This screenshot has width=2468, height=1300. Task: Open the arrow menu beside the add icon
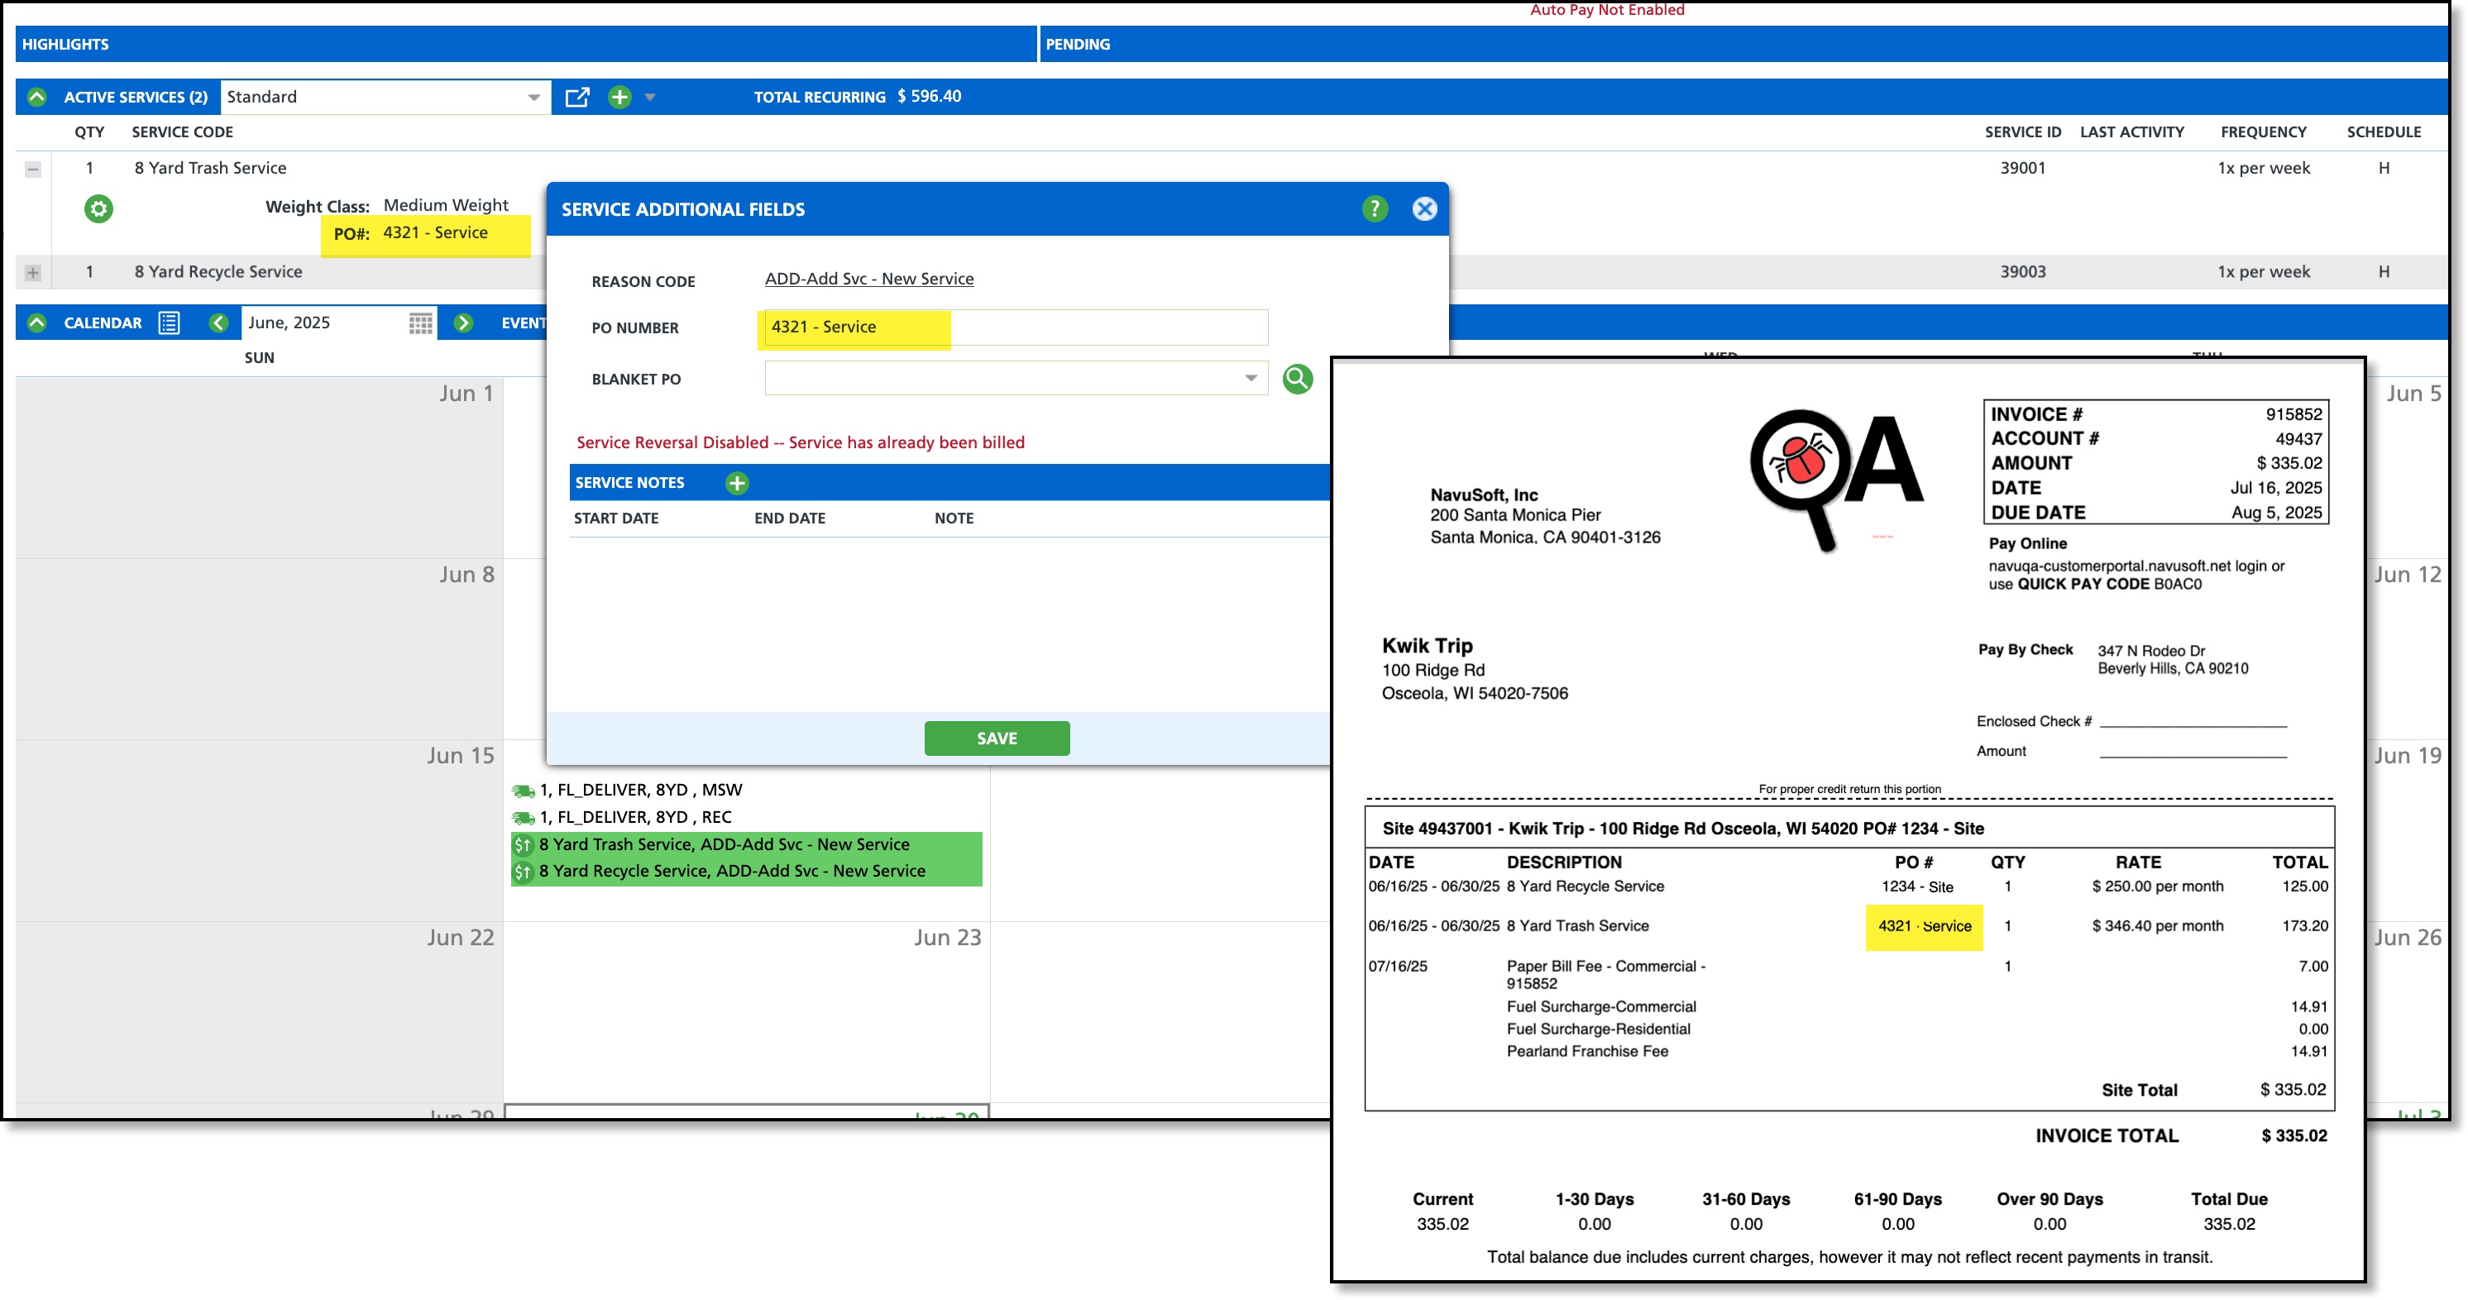651,97
